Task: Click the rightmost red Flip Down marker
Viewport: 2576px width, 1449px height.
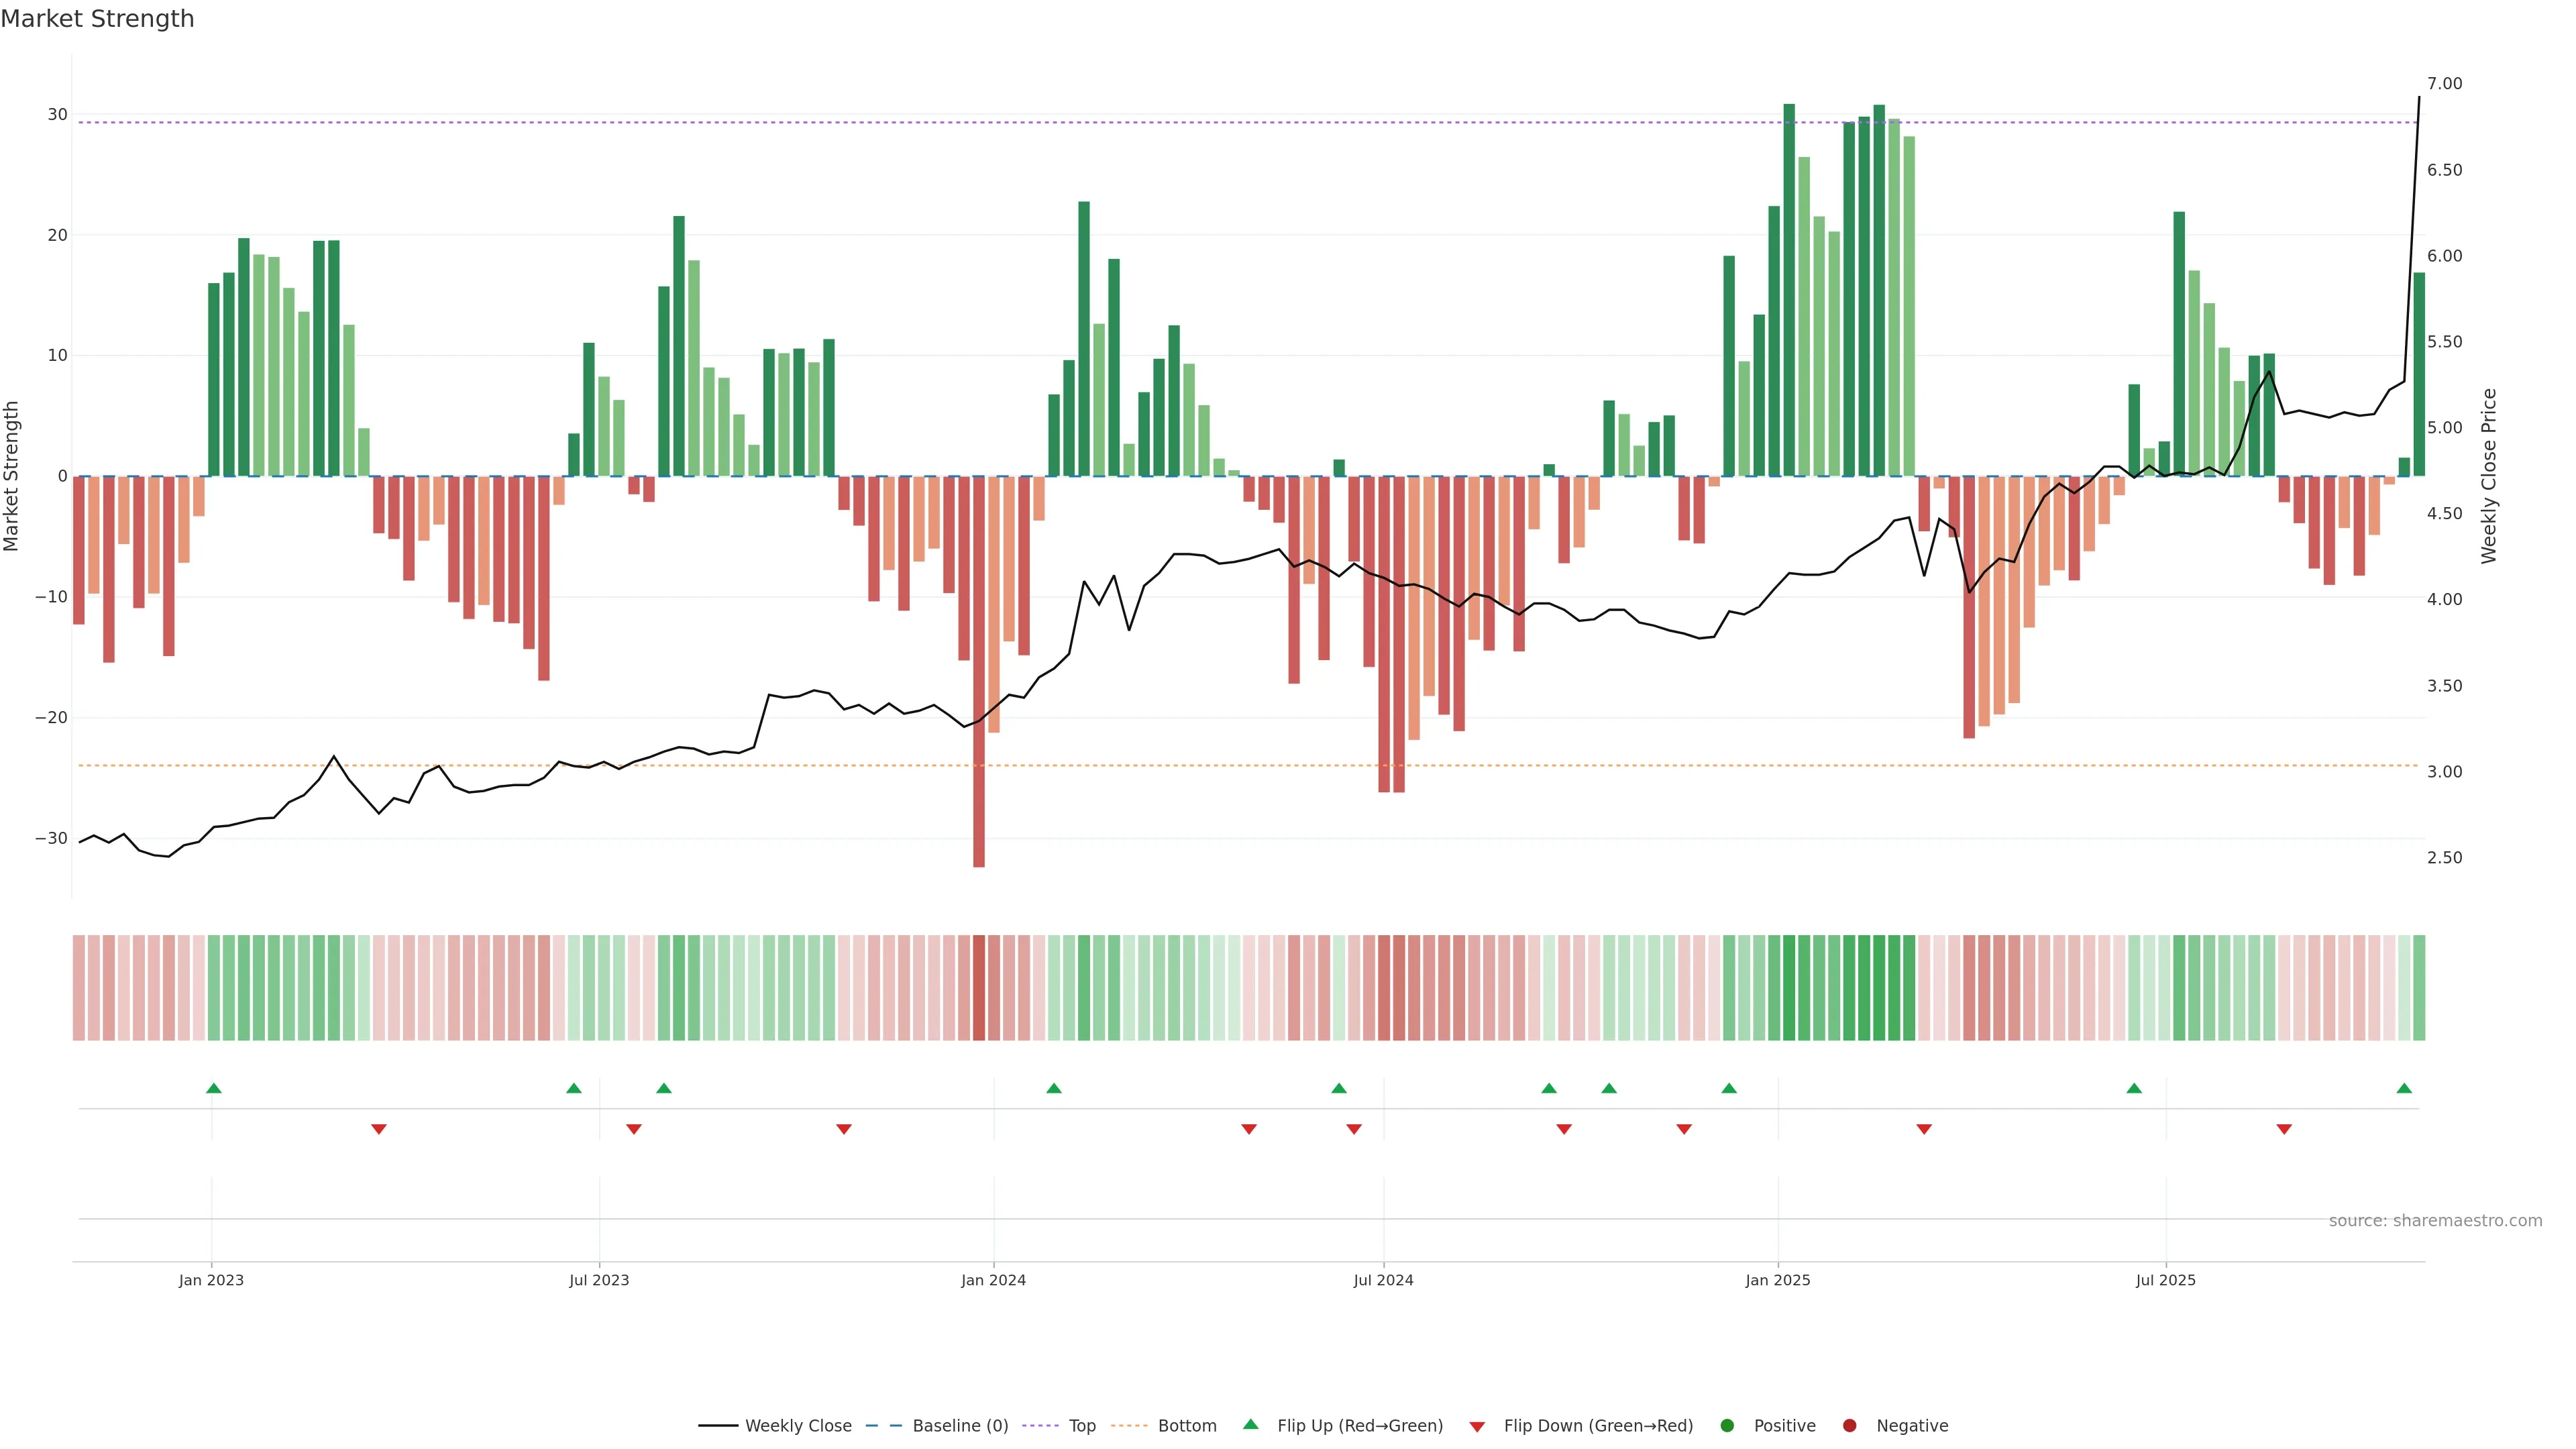Action: click(x=2284, y=1129)
